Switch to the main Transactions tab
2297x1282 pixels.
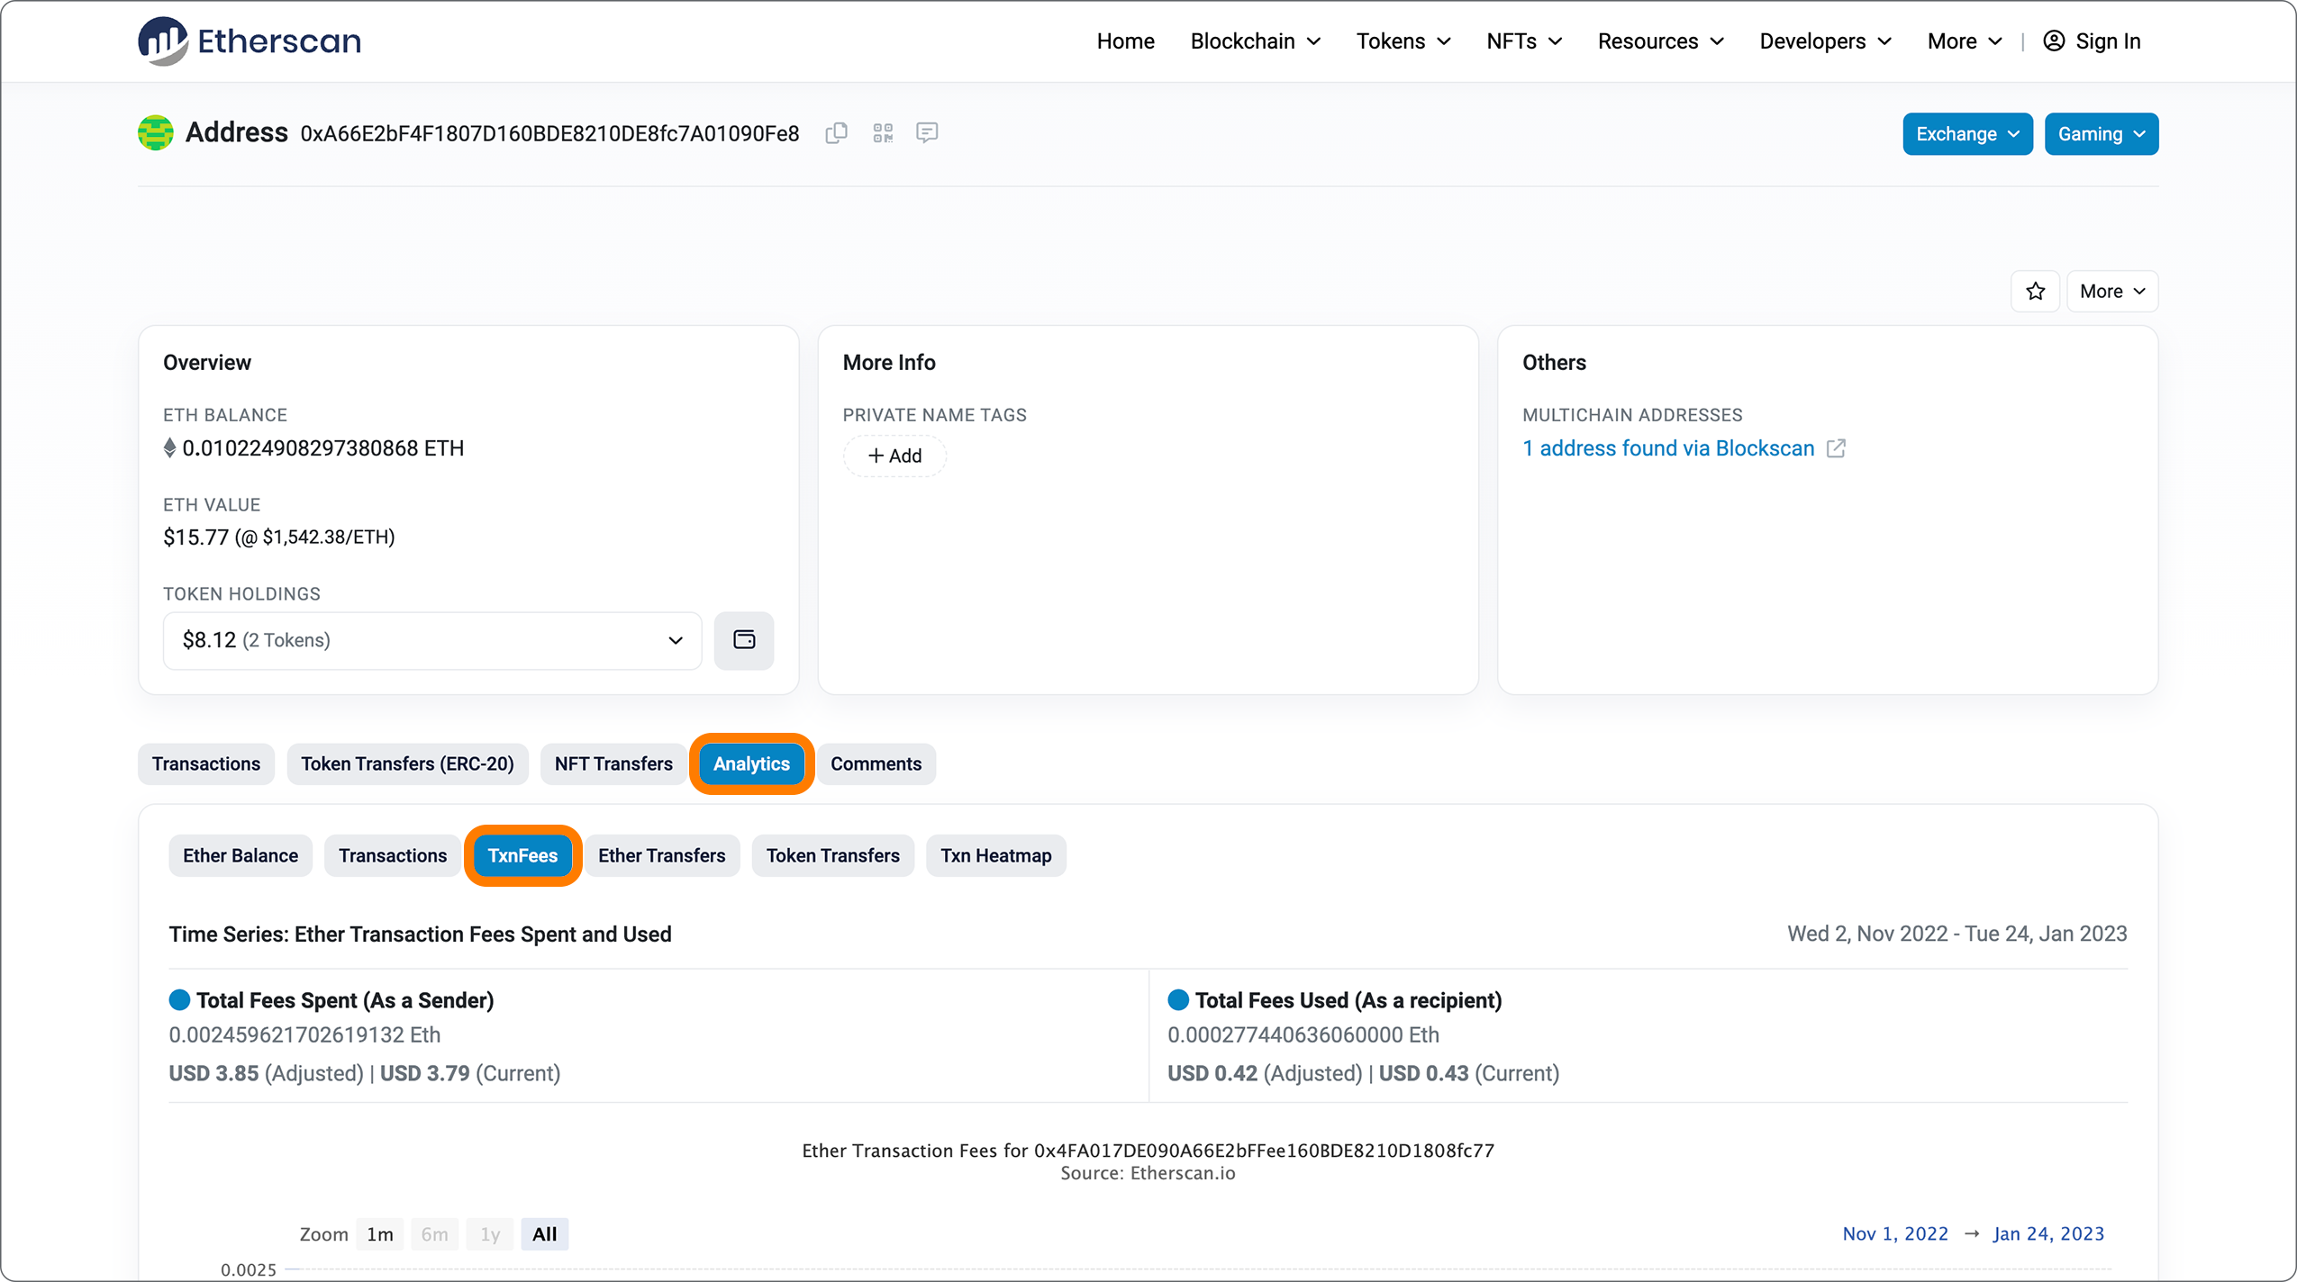205,763
